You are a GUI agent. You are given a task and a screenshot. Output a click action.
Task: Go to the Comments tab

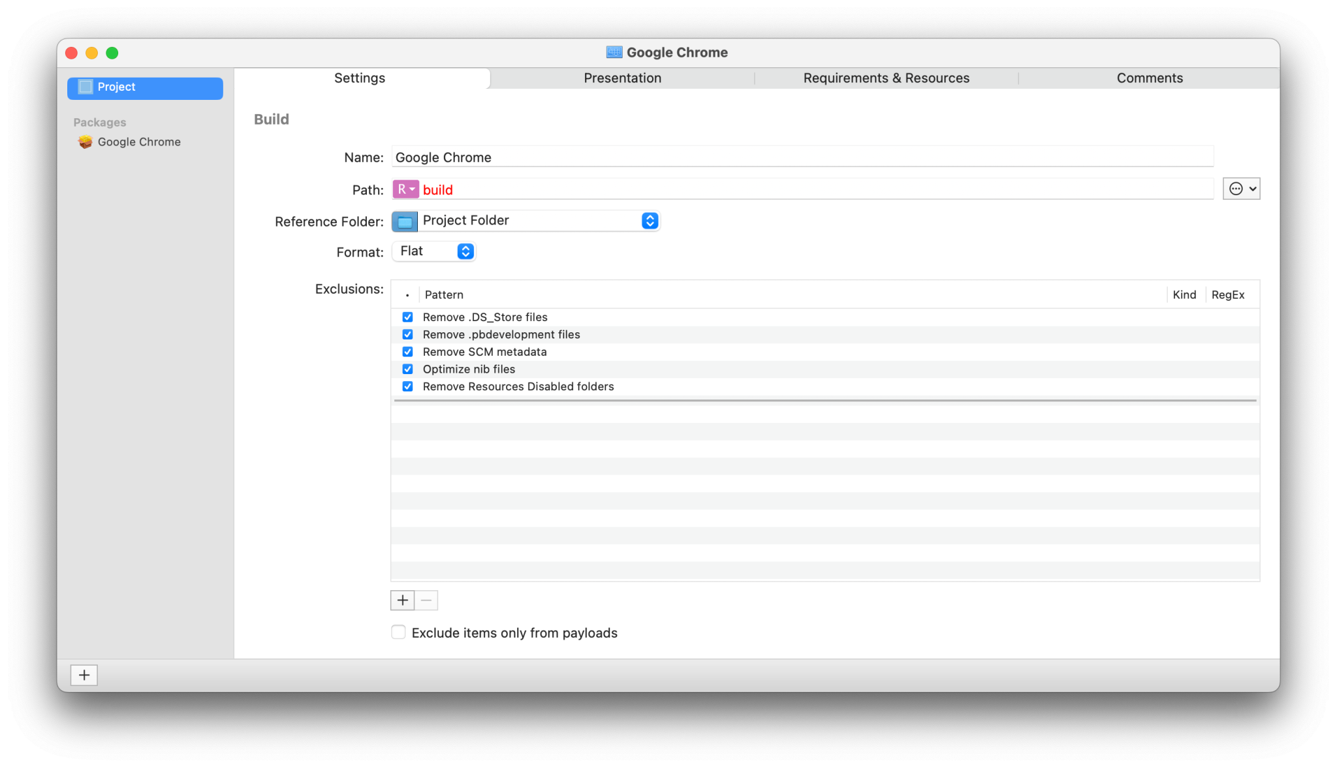1149,78
